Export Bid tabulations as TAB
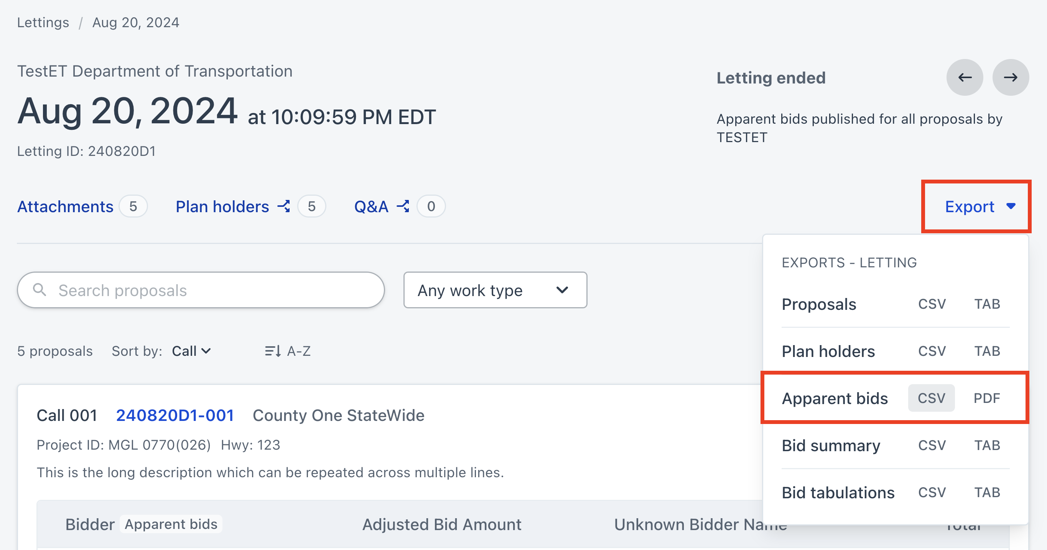The height and width of the screenshot is (550, 1047). (987, 492)
